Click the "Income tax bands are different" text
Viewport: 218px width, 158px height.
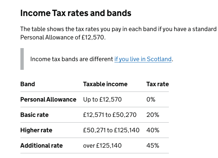pos(72,59)
